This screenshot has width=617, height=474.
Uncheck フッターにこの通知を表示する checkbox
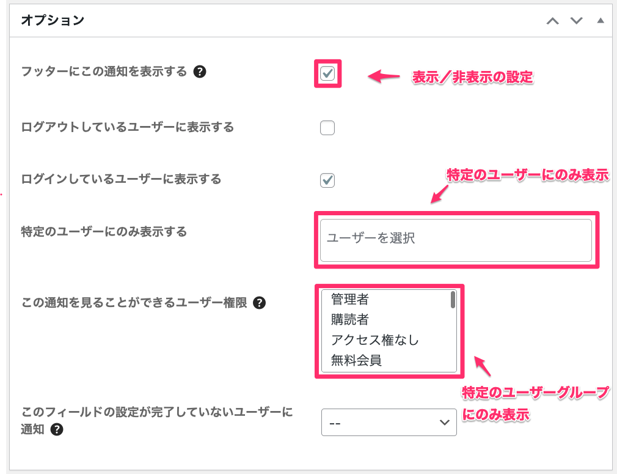pos(327,74)
